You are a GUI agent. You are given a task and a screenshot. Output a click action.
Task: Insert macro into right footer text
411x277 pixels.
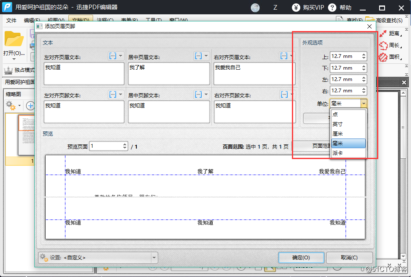click(284, 94)
